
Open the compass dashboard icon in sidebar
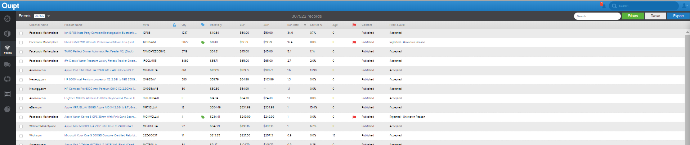[7, 19]
